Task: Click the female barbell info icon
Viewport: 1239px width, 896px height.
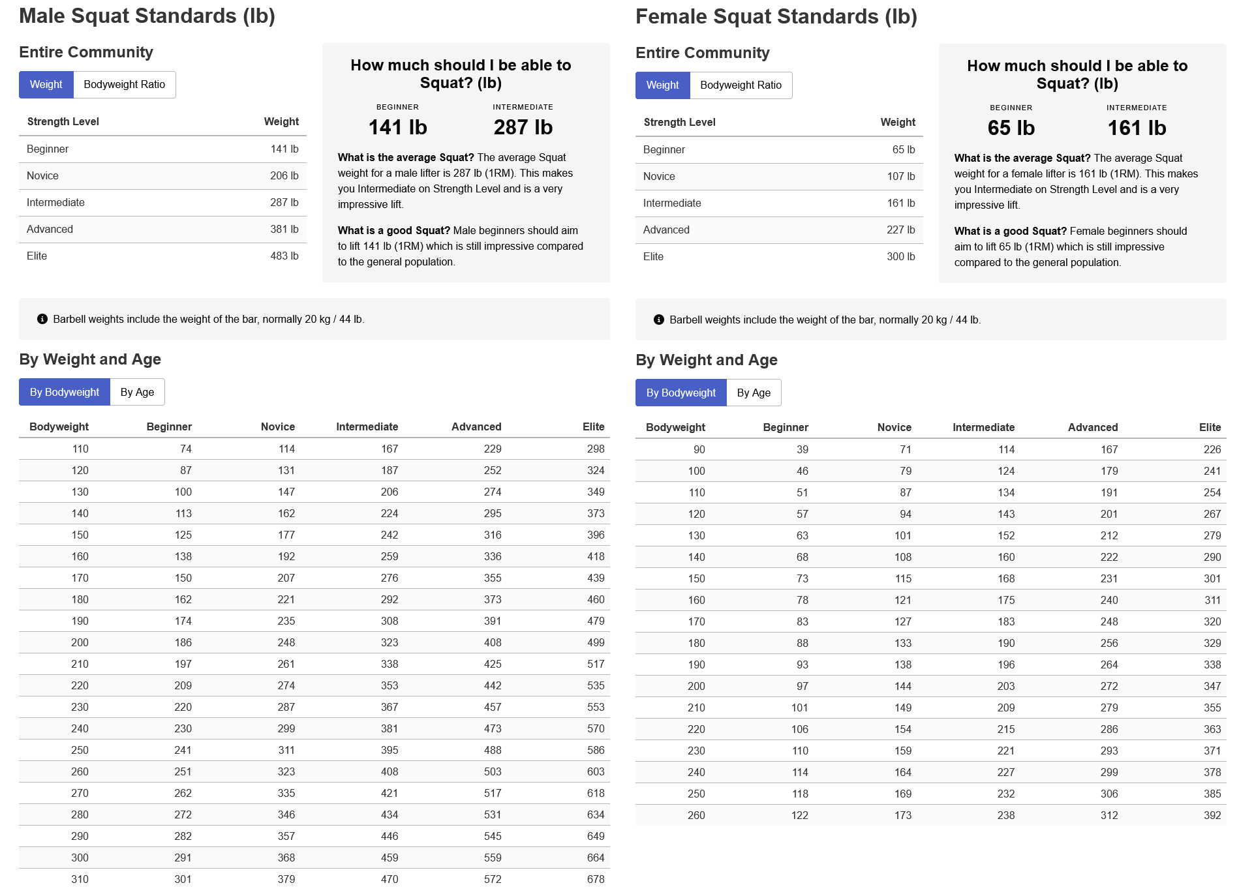Action: pos(659,320)
